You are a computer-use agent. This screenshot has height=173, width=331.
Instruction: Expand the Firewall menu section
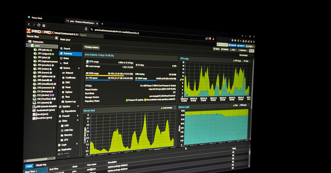click(78, 116)
